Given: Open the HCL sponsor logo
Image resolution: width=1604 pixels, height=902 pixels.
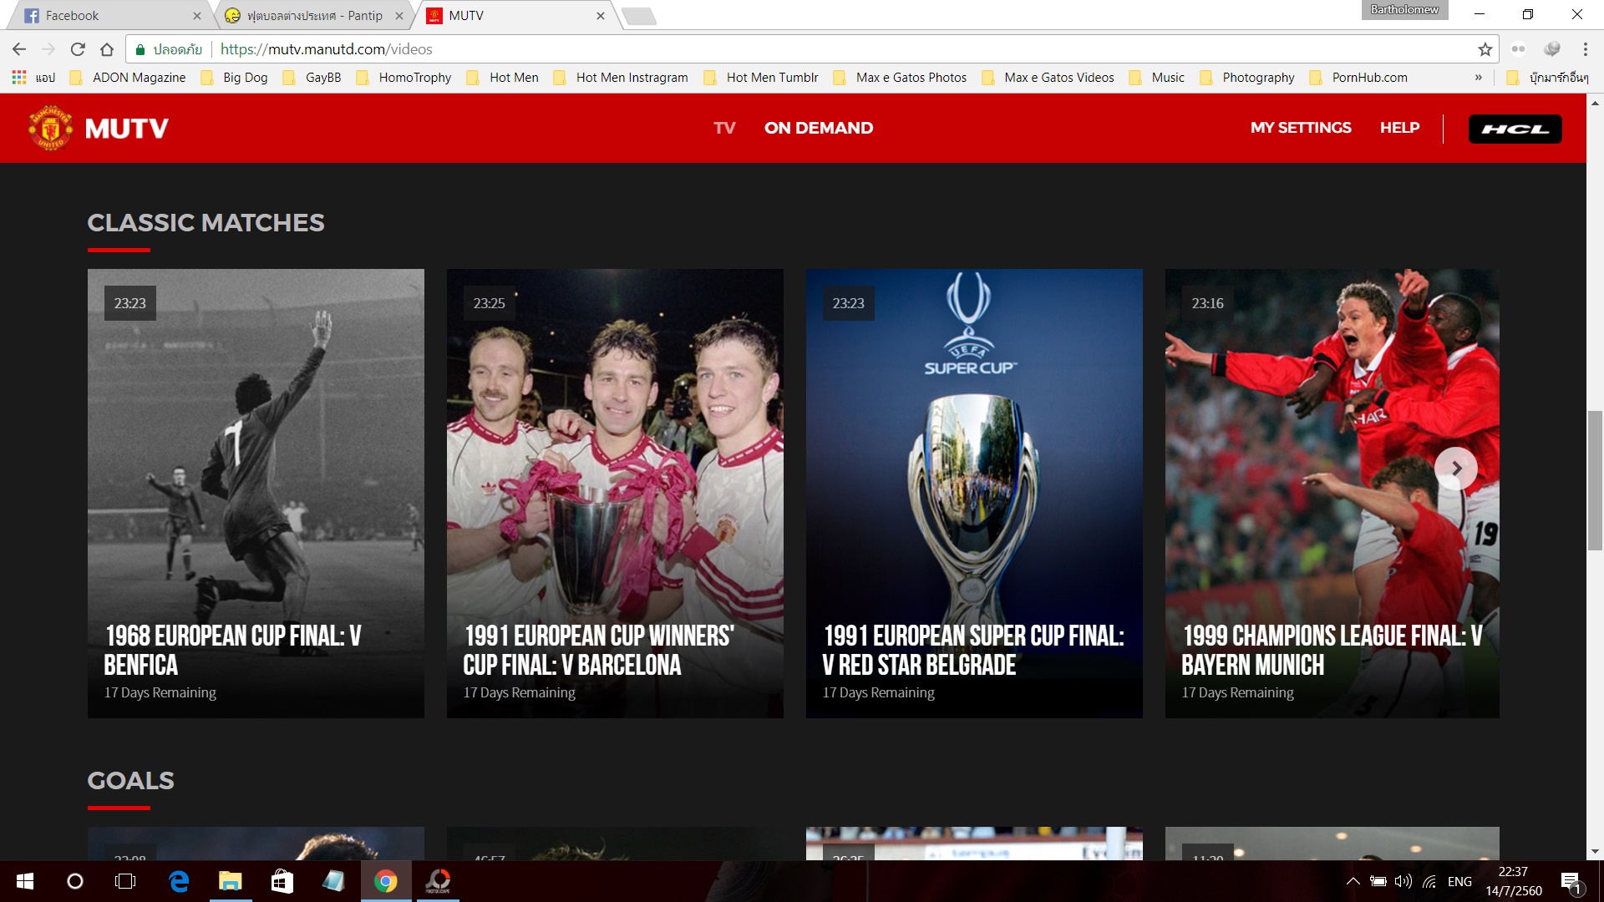Looking at the screenshot, I should 1515,129.
